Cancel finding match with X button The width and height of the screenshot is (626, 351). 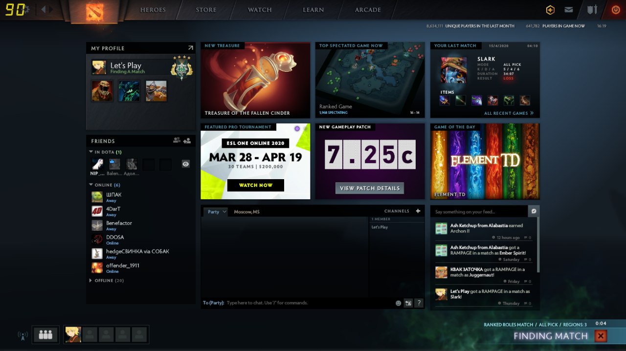(601, 336)
